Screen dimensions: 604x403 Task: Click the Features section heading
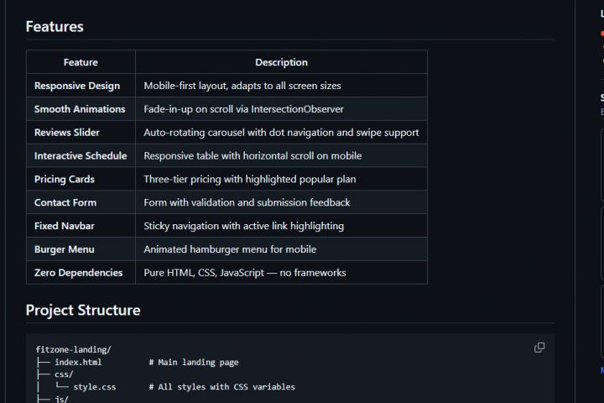click(55, 26)
